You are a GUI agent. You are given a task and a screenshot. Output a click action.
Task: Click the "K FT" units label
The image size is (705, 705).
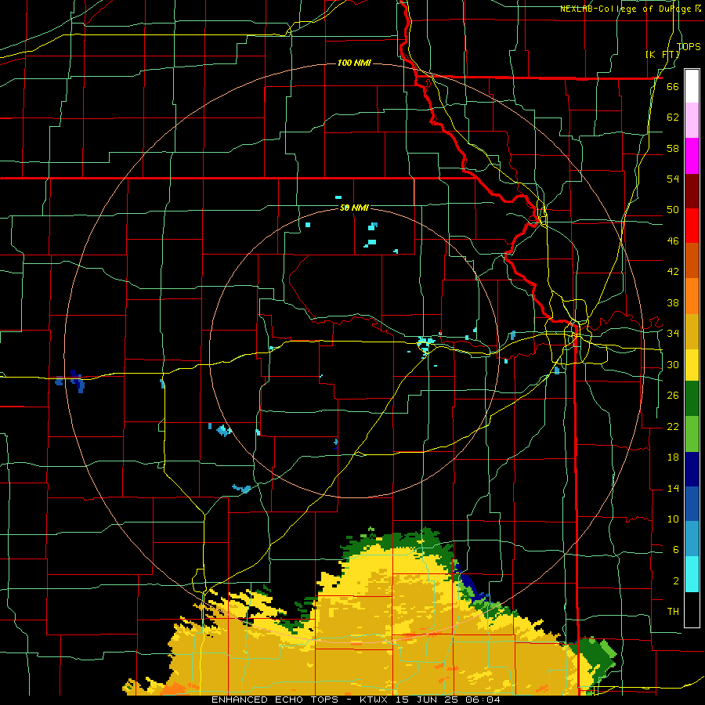point(662,54)
